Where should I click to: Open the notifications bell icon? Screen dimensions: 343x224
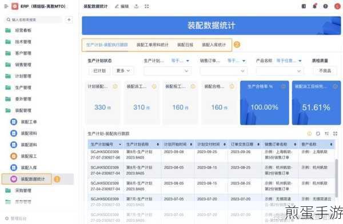(314, 6)
